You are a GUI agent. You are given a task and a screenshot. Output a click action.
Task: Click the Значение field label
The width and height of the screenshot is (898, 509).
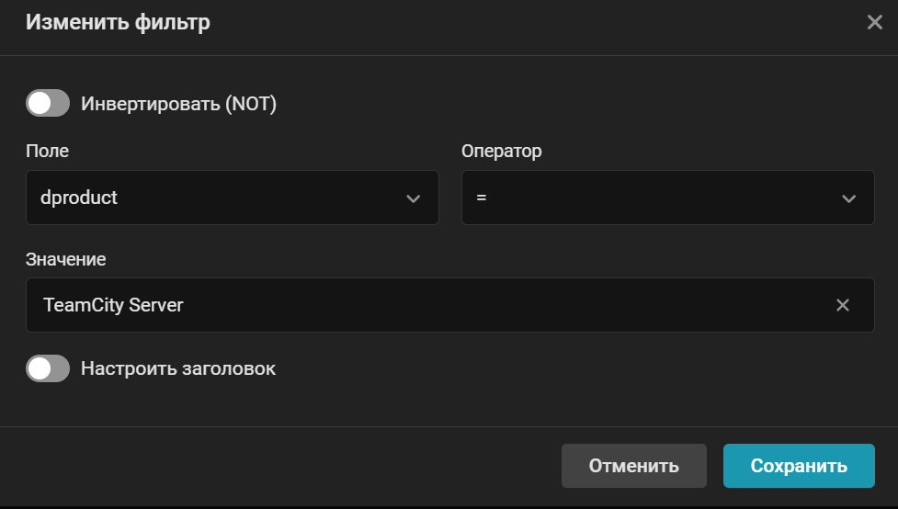65,259
